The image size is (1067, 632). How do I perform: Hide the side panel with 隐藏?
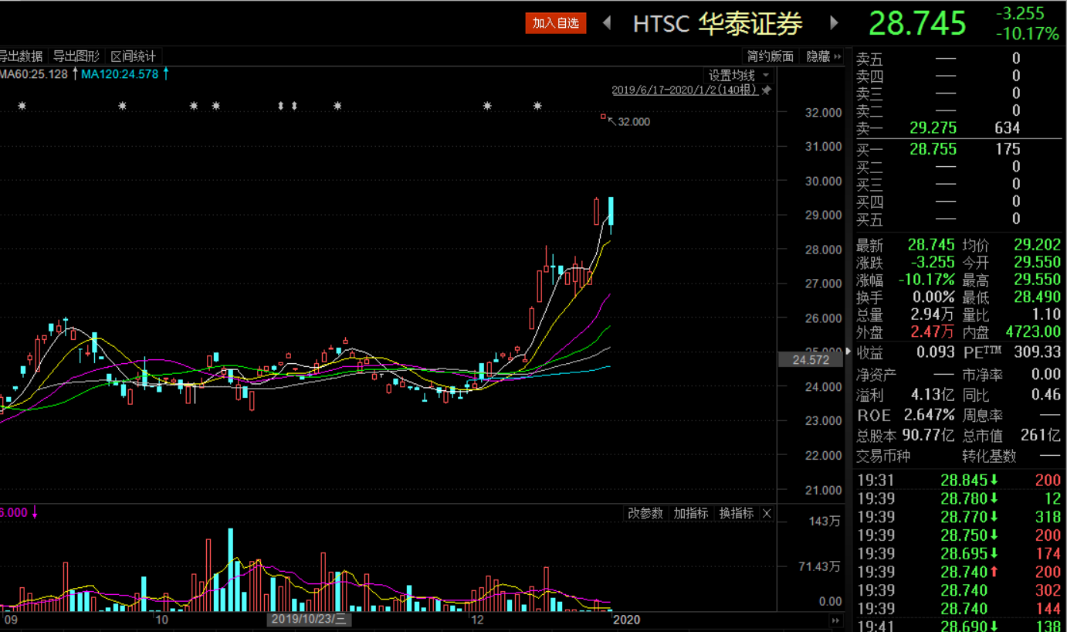click(x=824, y=56)
